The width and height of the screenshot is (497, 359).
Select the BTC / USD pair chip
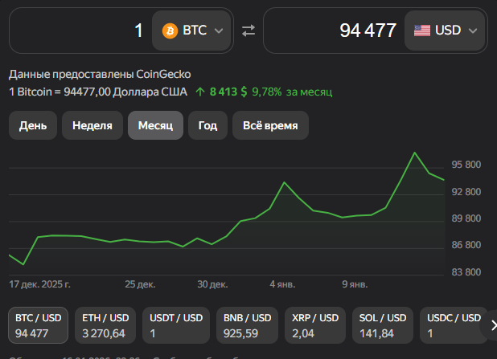39,325
